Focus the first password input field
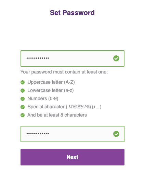 coord(72,58)
